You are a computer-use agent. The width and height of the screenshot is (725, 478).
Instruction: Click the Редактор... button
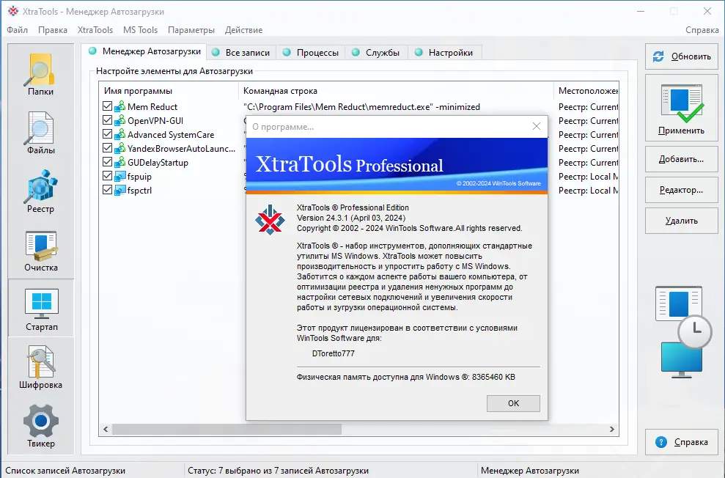(682, 190)
